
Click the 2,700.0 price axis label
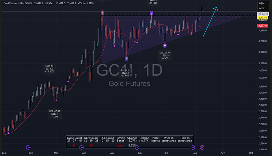[x=263, y=124]
